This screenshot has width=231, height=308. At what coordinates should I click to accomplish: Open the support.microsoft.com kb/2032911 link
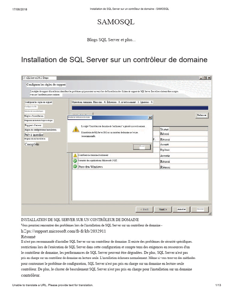coord(63,231)
